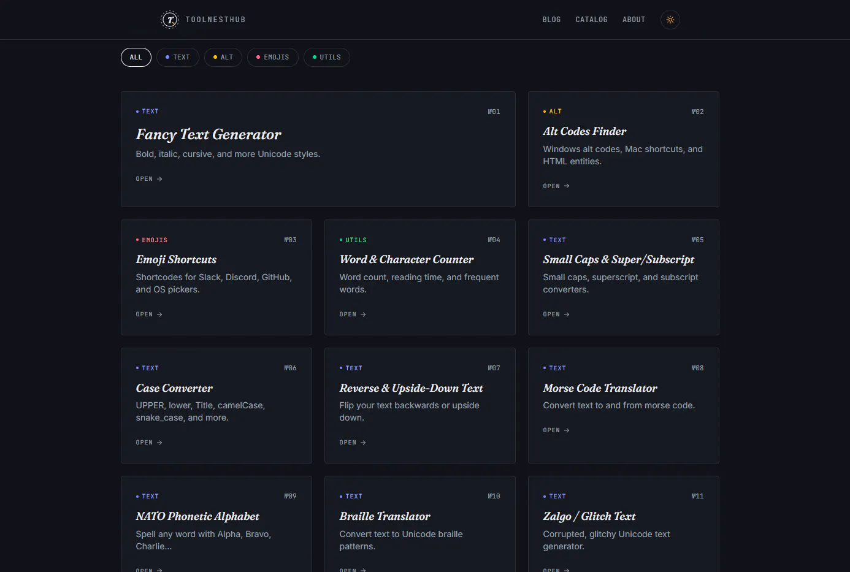Image resolution: width=850 pixels, height=572 pixels.
Task: Open the Case Converter title
Action: (x=174, y=388)
